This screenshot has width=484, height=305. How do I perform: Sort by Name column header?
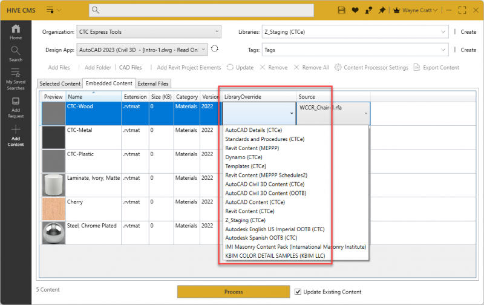click(94, 97)
